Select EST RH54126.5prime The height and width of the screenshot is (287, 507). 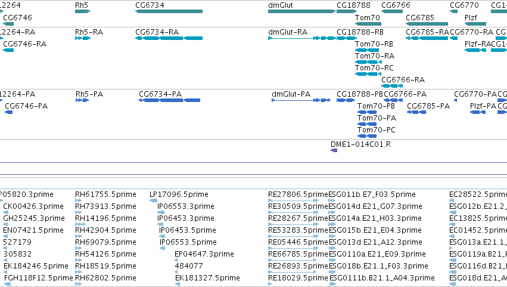pyautogui.click(x=78, y=260)
